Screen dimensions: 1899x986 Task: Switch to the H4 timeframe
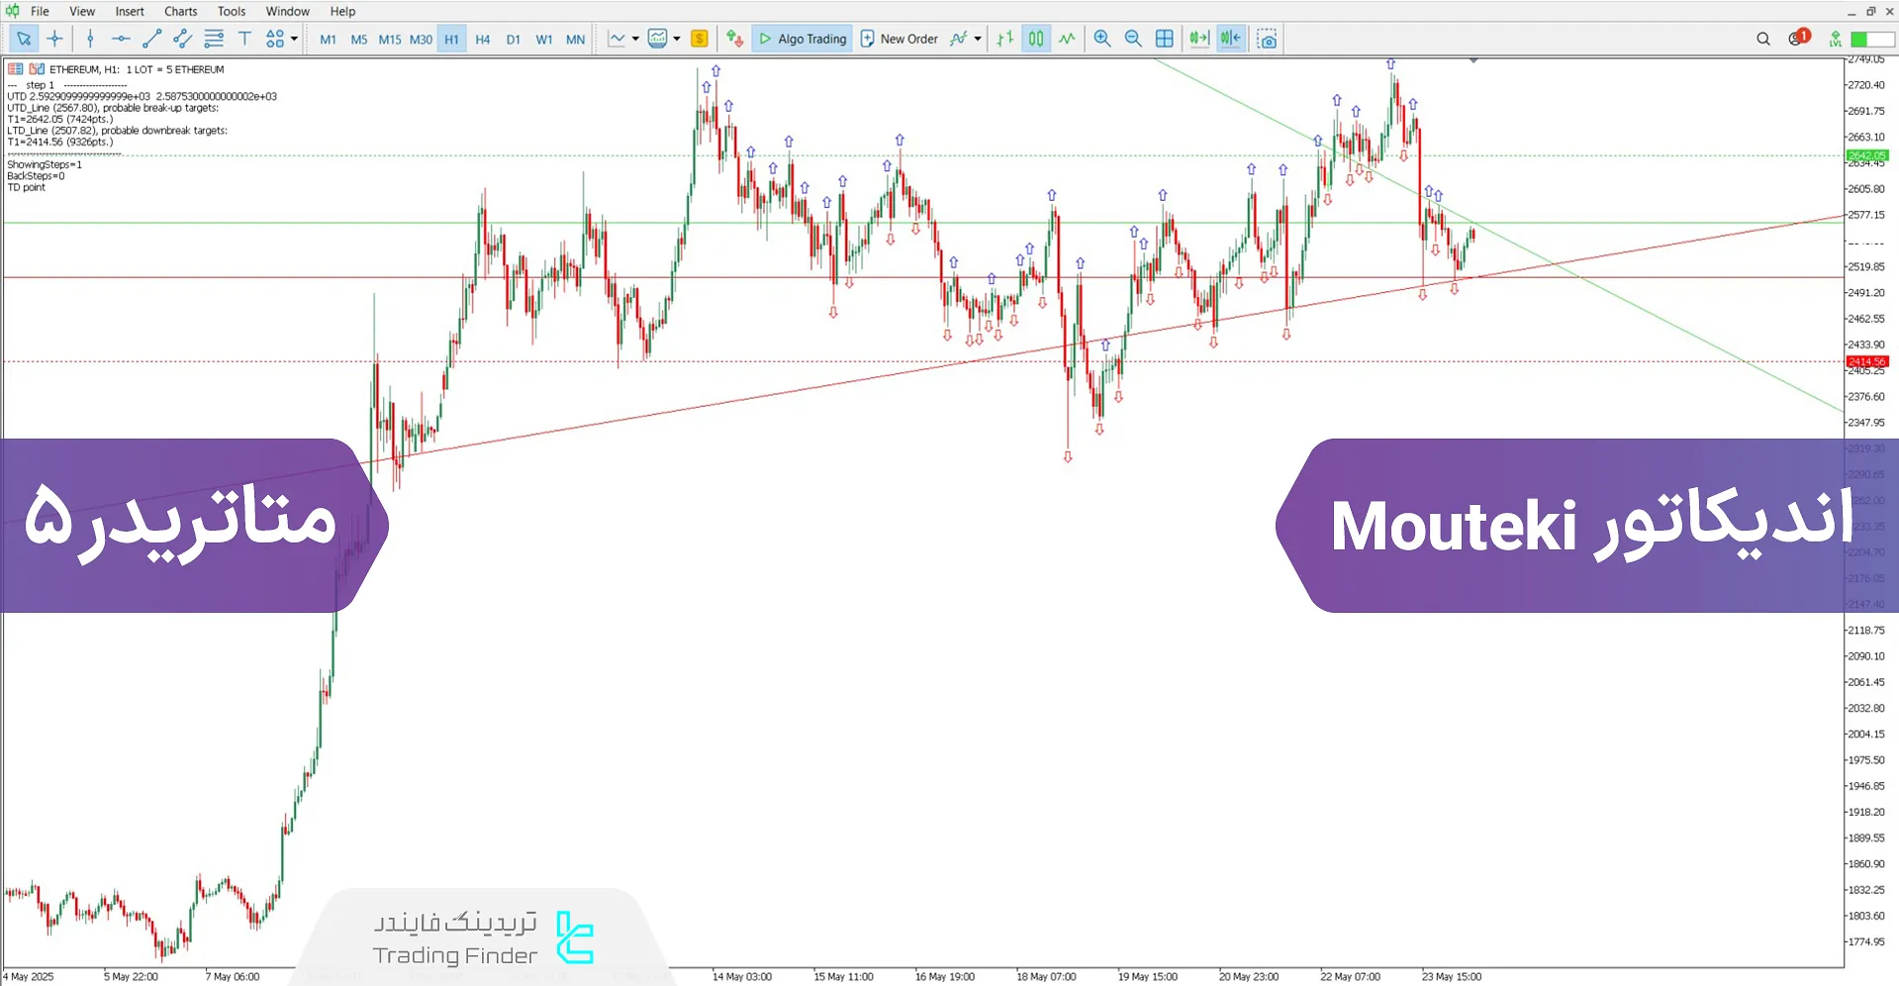[x=482, y=40]
